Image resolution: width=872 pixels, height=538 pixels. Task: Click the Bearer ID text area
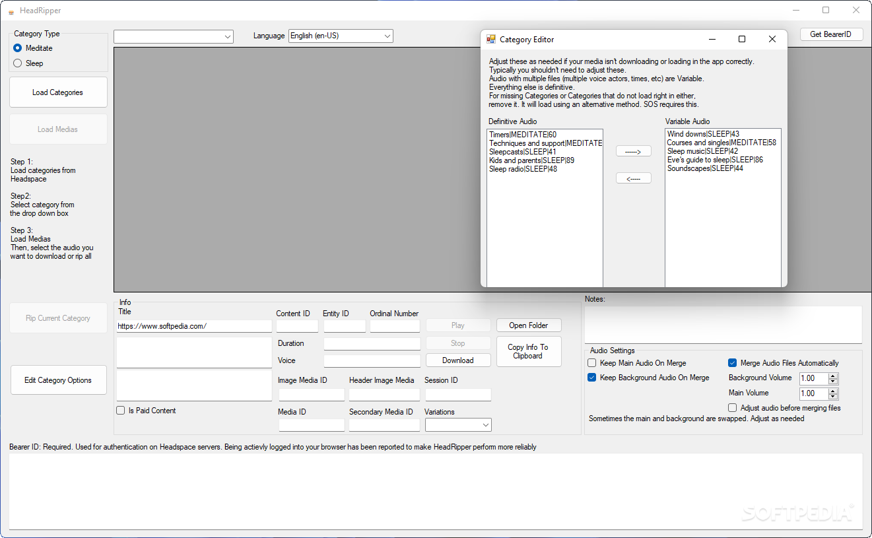436,491
